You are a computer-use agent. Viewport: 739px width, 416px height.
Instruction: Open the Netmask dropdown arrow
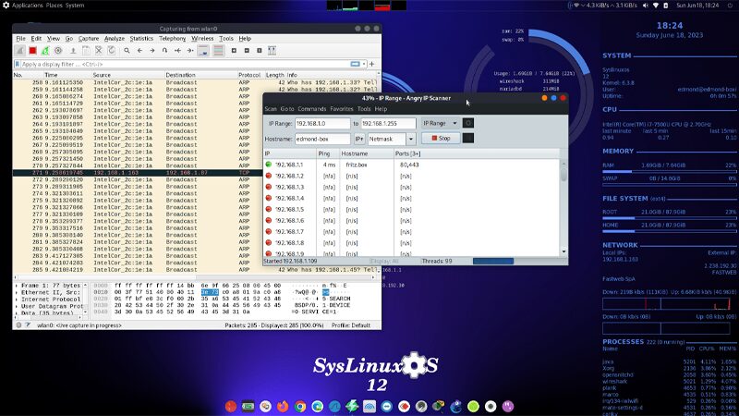click(x=411, y=139)
